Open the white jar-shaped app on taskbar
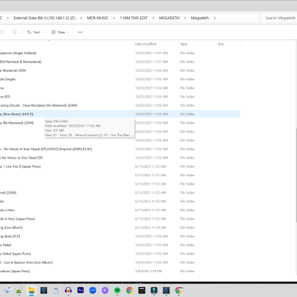The height and width of the screenshot is (297, 297). [56, 291]
